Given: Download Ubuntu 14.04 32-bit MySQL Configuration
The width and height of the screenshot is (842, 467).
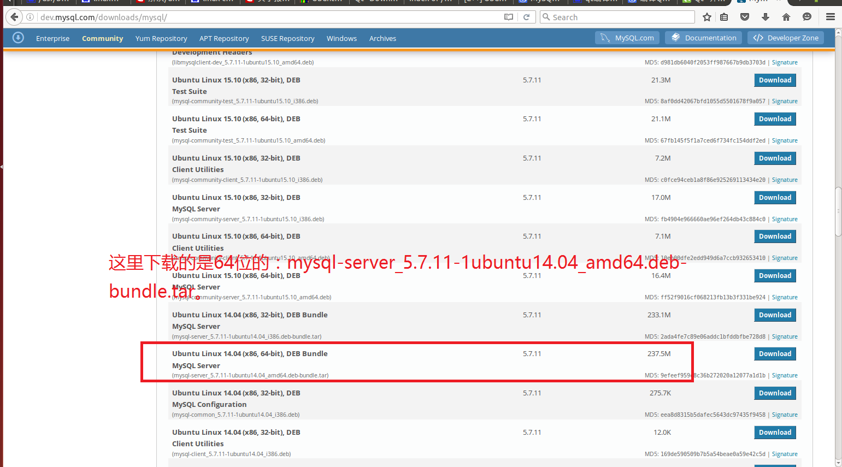Looking at the screenshot, I should coord(775,393).
